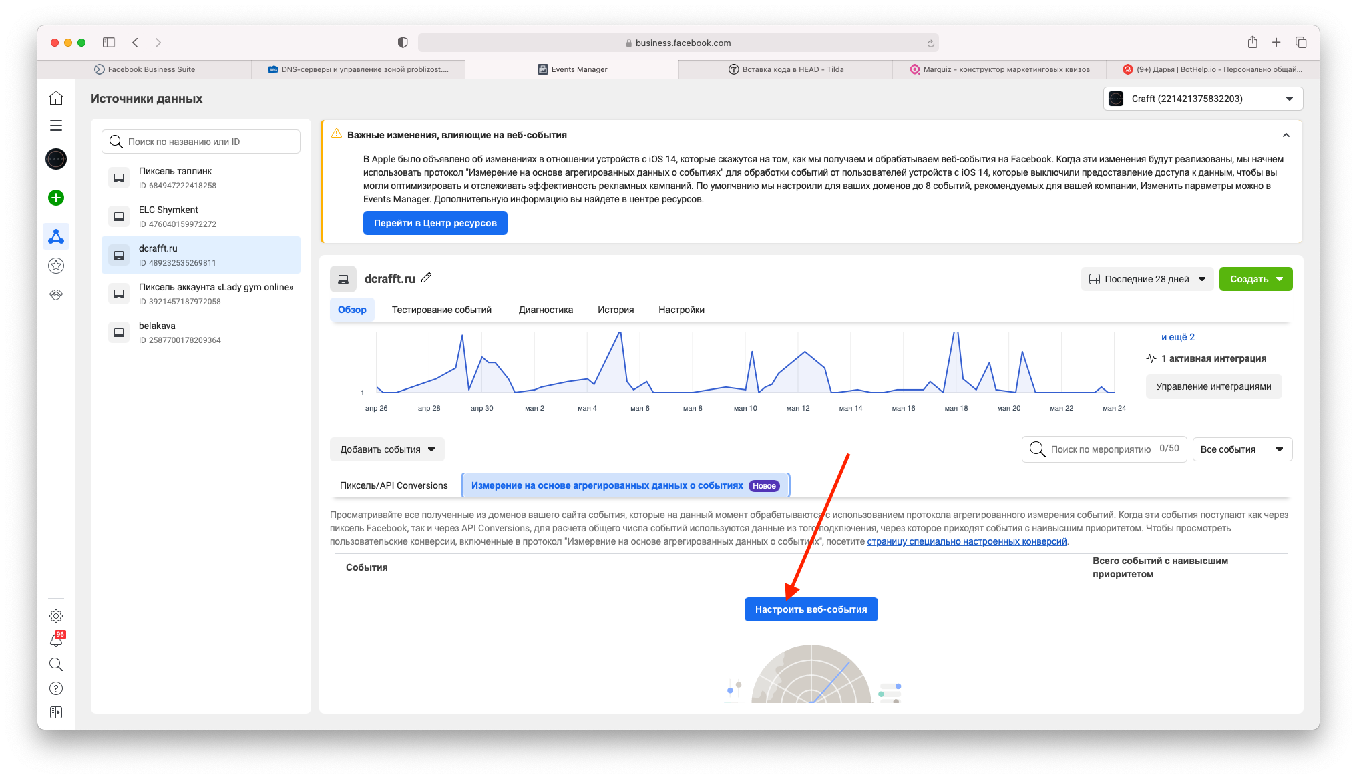Select Пиксель таплинк data source
The width and height of the screenshot is (1357, 779).
201,178
